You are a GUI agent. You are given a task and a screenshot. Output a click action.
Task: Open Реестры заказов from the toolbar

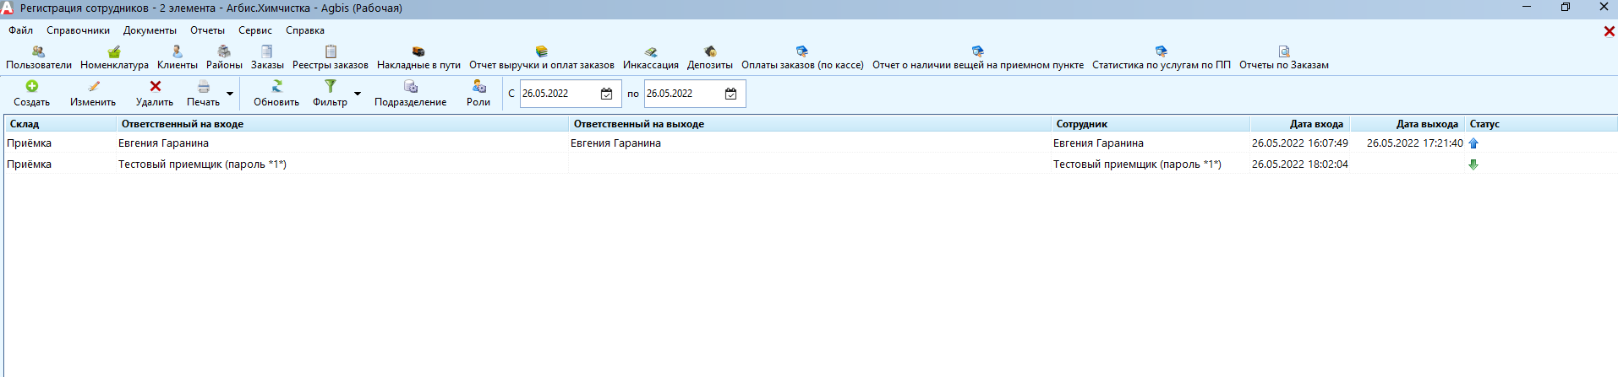pos(331,57)
